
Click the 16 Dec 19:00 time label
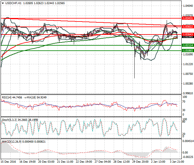[x=27, y=162]
